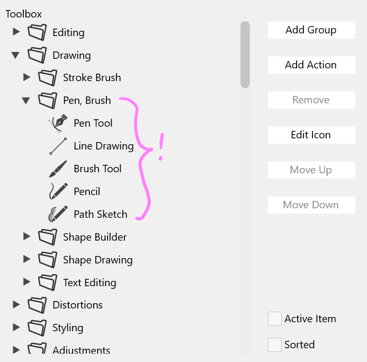Expand the Text Editing group
This screenshot has width=367, height=362.
click(26, 282)
